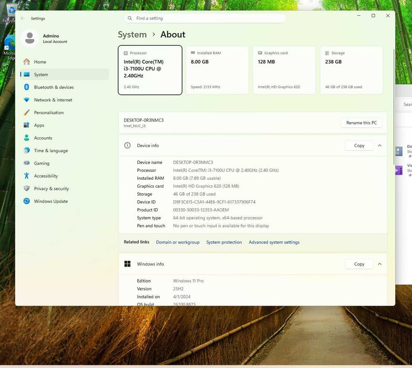Click the Installed on date 4/1/2024

182,297
